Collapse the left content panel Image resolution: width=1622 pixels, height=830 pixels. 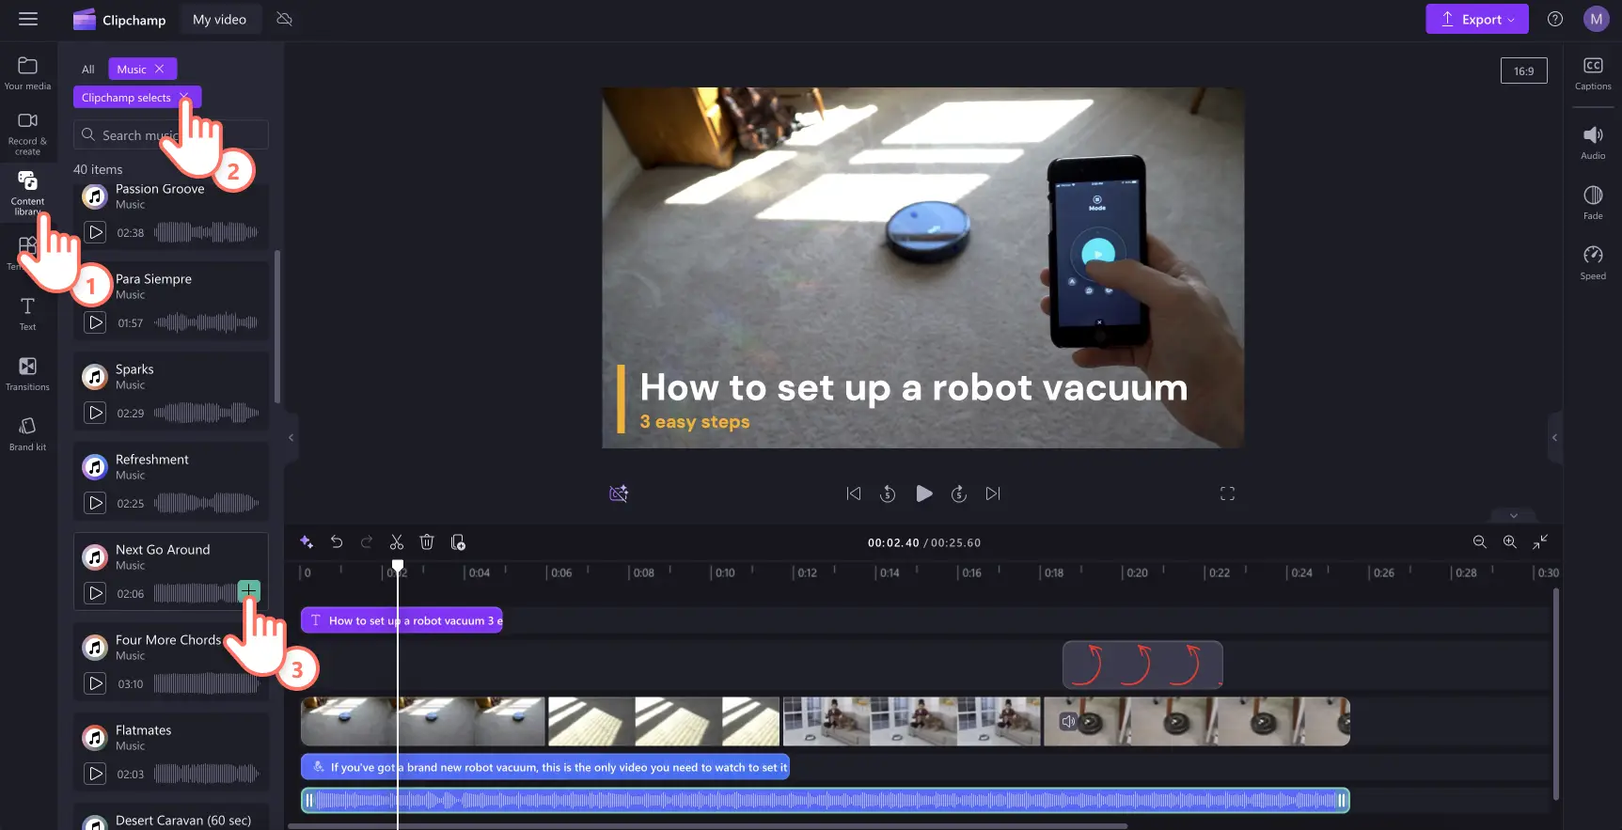tap(291, 437)
